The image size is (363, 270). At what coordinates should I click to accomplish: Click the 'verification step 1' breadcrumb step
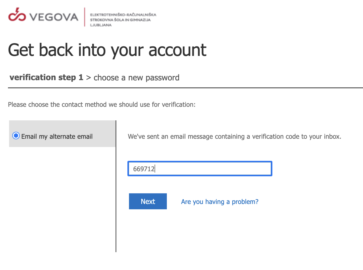pos(46,77)
